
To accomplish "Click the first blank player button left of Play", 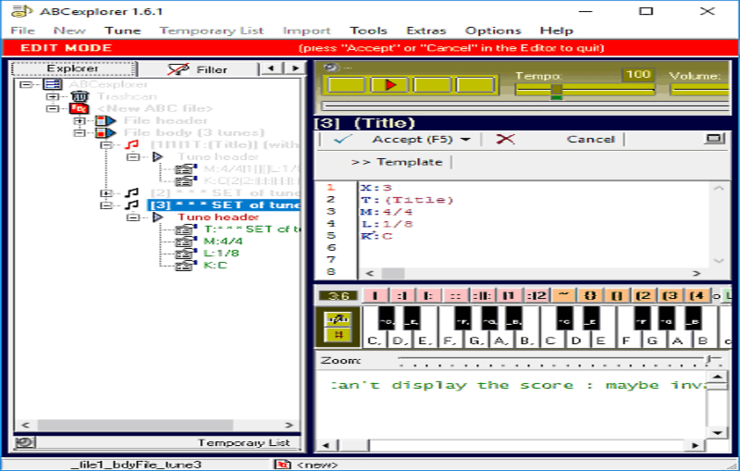I will (346, 85).
